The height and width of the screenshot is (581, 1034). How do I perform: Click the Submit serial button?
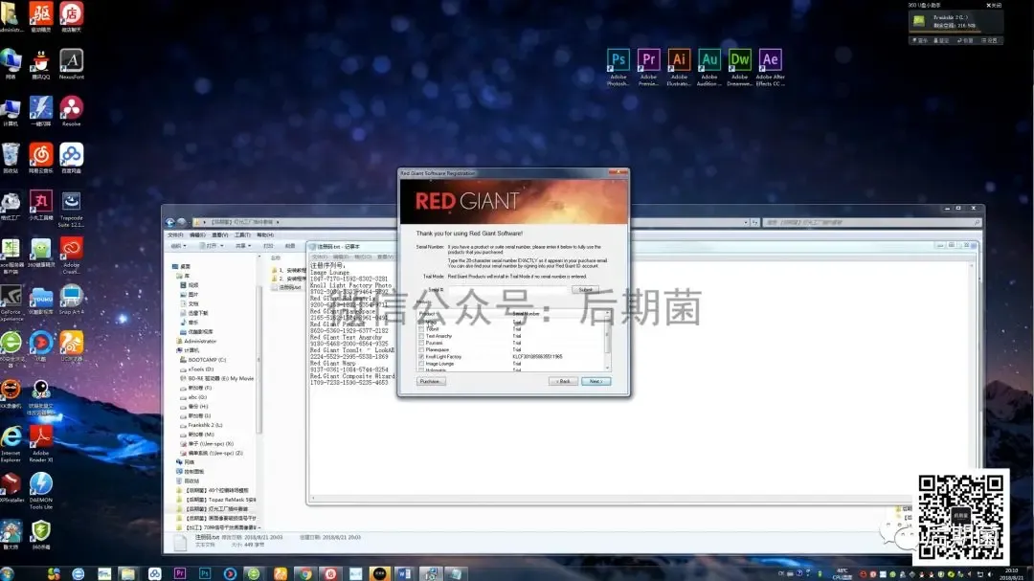[x=586, y=289]
